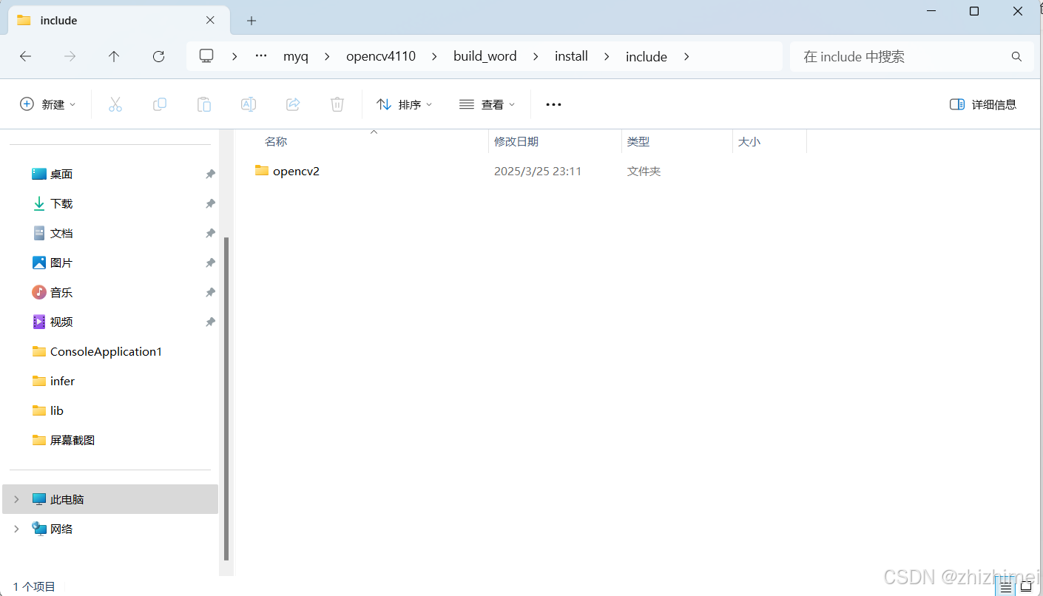Select the include tab
1043x596 pixels.
(x=118, y=21)
